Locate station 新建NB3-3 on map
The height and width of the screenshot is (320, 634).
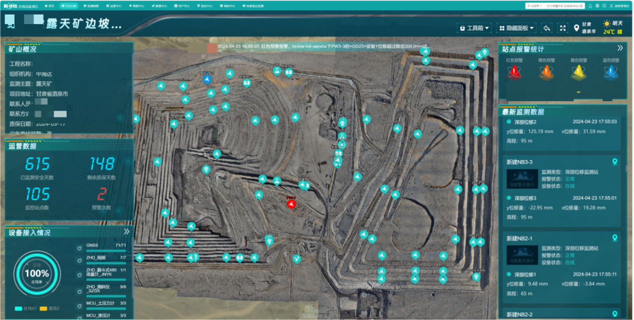(x=615, y=161)
